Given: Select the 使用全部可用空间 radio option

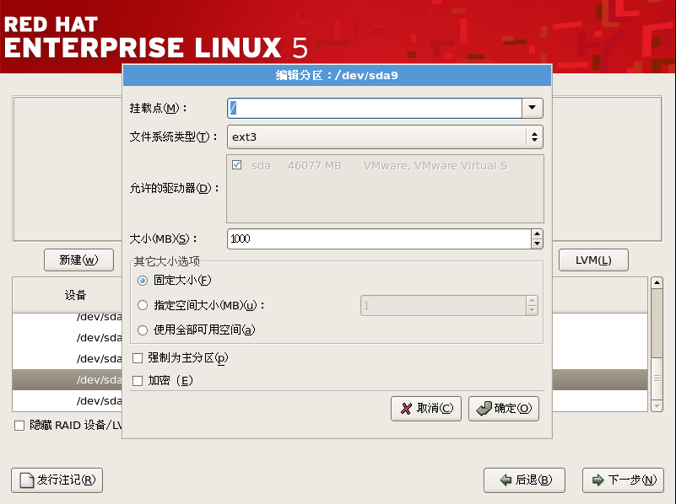Looking at the screenshot, I should (x=143, y=330).
